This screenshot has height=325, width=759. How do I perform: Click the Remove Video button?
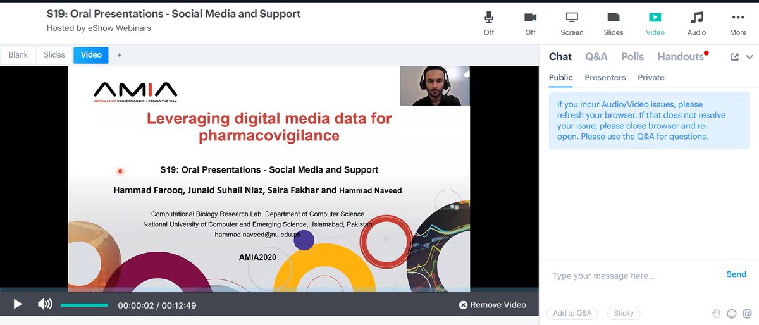click(x=493, y=305)
